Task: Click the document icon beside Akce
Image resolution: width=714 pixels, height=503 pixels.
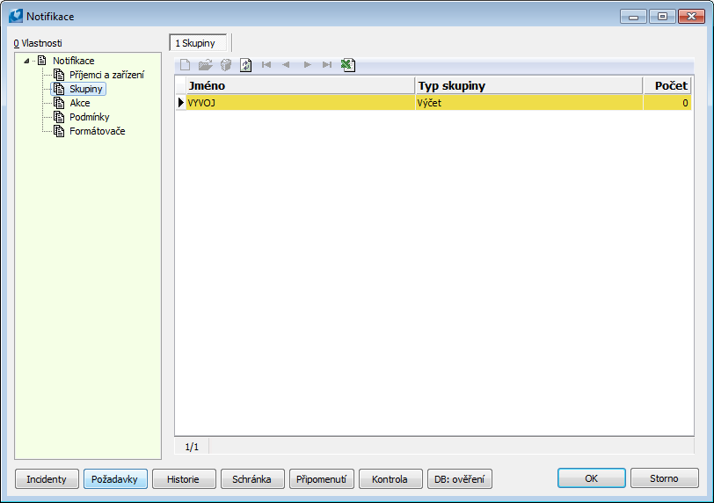Action: (59, 103)
